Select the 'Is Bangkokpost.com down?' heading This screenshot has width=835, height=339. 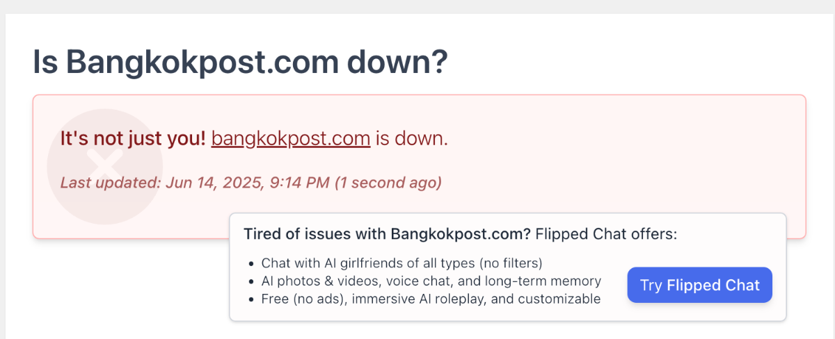click(x=241, y=63)
